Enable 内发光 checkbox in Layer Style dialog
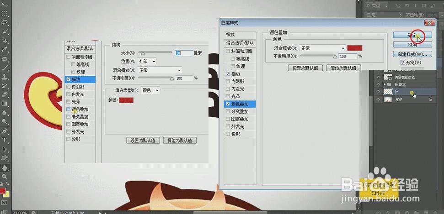Image resolution: width=444 pixels, height=214 pixels. (228, 89)
